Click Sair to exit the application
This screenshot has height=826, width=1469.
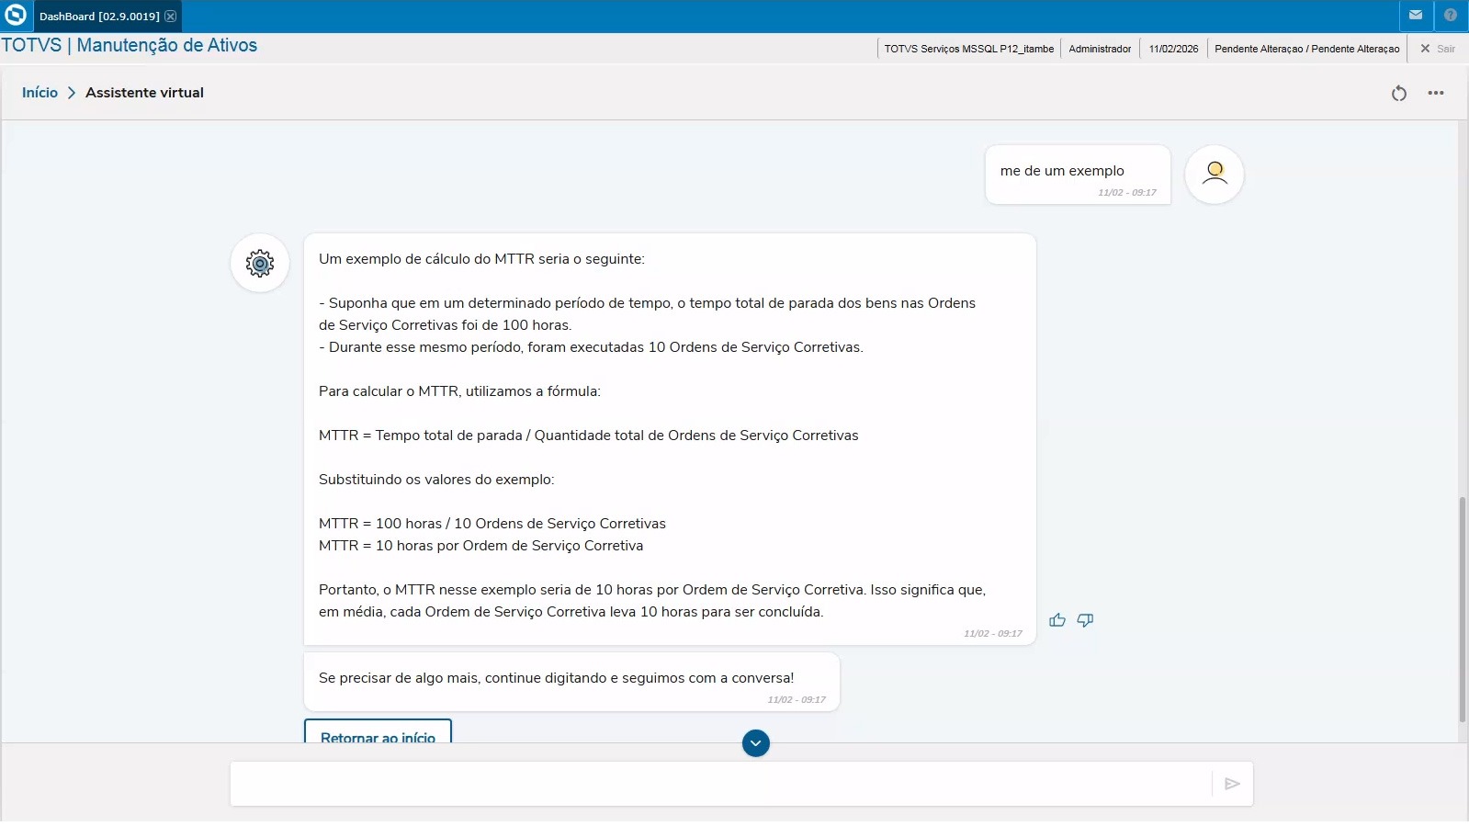1438,49
